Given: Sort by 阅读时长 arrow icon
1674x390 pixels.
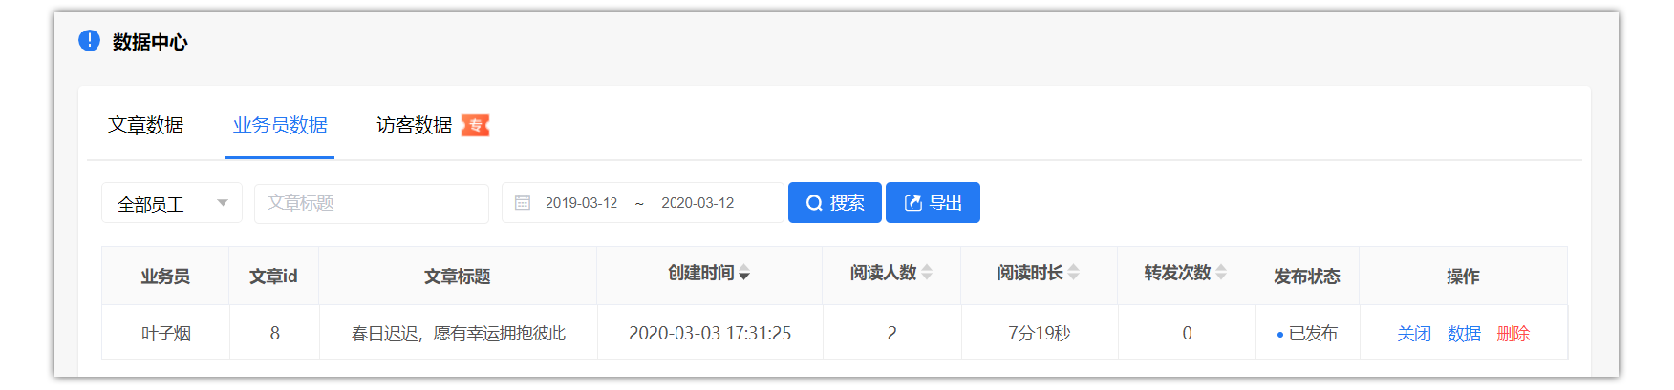Looking at the screenshot, I should [1073, 272].
